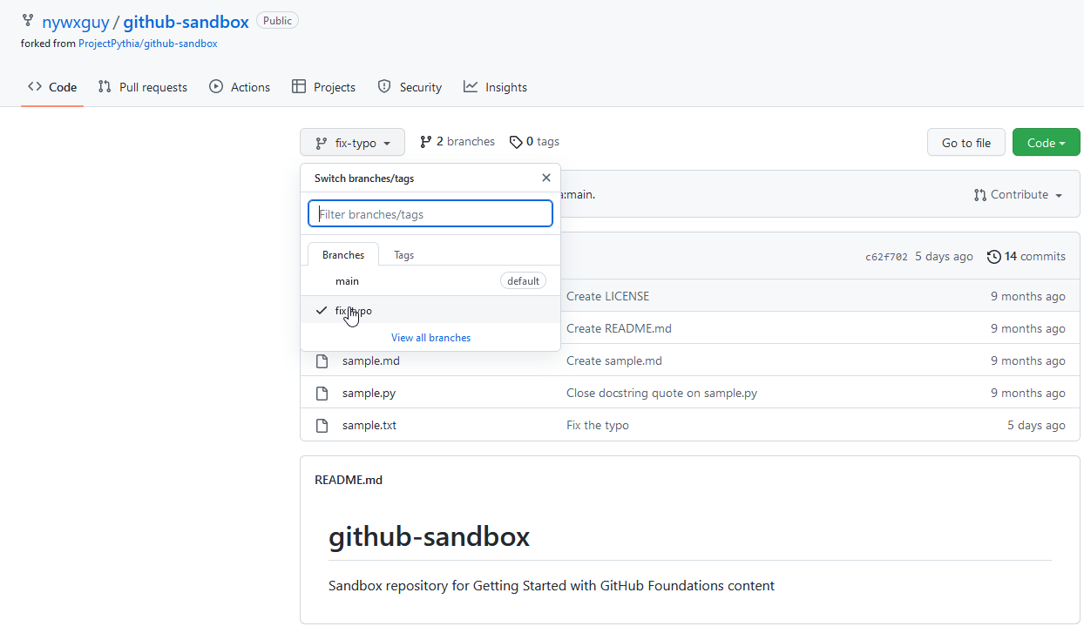The image size is (1084, 633).
Task: Click the fork icon beside nywxguy
Action: tap(28, 21)
